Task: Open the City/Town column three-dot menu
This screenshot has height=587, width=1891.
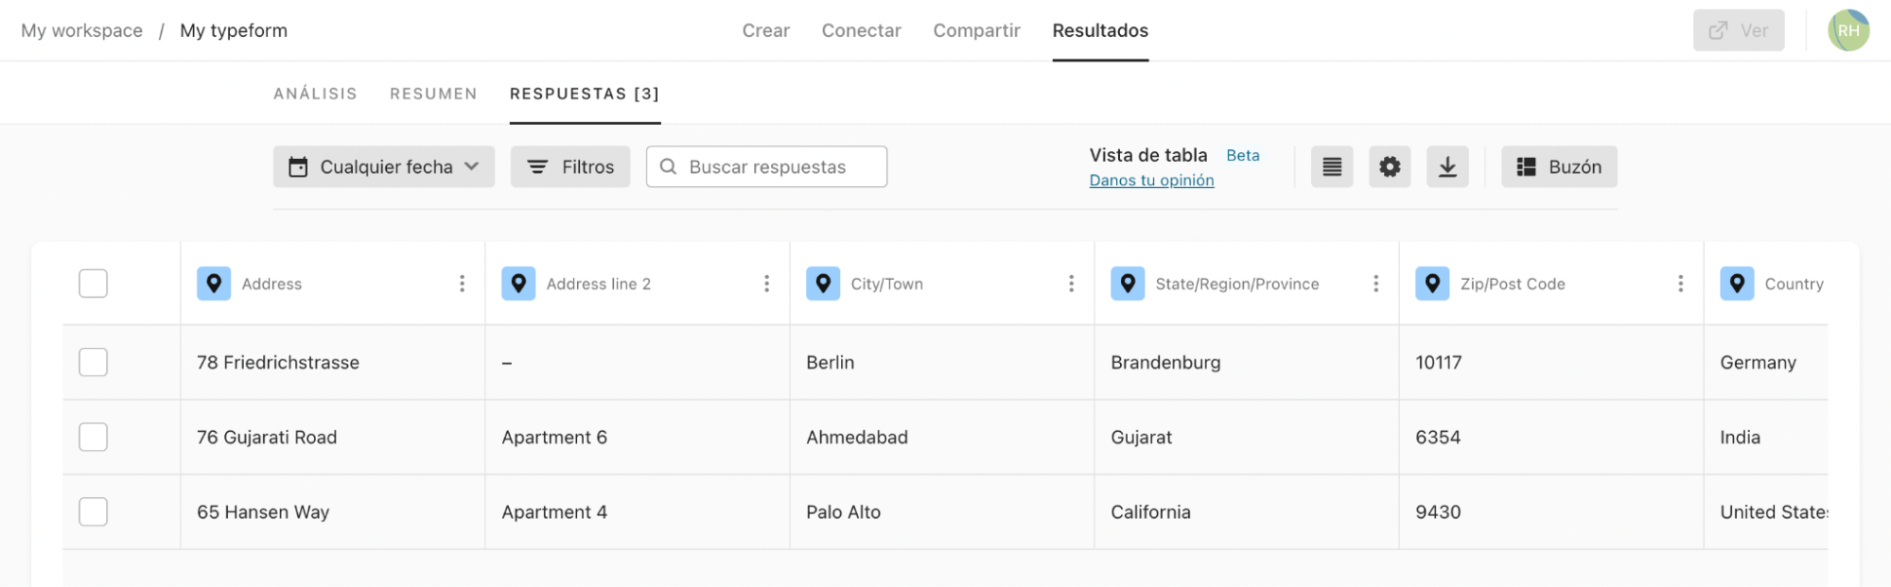Action: (1071, 284)
